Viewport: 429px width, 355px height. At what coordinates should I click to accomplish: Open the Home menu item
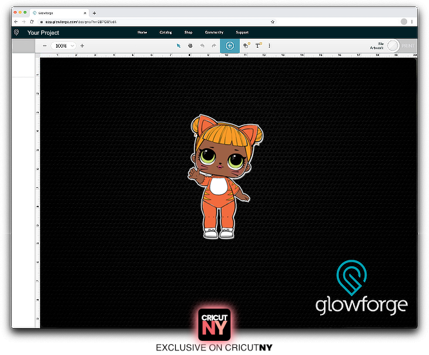point(142,32)
